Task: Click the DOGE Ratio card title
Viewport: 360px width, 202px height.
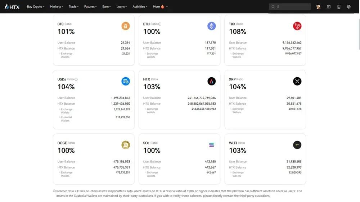Action: (66, 143)
